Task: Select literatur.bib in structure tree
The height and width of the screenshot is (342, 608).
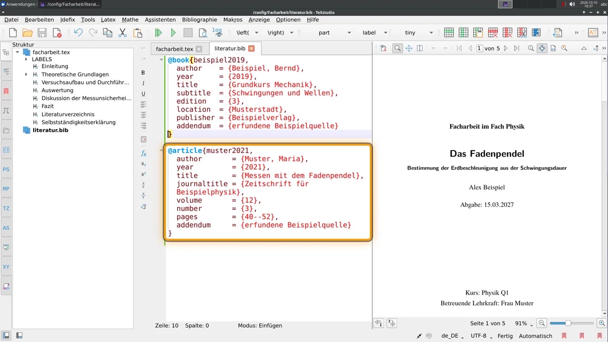Action: pos(50,130)
